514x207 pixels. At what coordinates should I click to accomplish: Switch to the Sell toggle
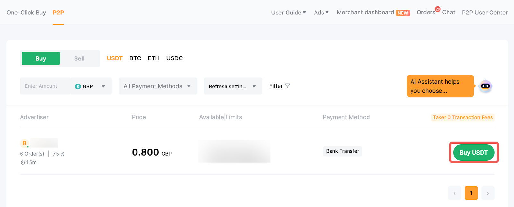click(x=79, y=59)
